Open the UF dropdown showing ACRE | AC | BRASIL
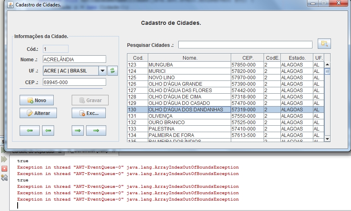Viewport: 351px width, 211px height. 103,71
